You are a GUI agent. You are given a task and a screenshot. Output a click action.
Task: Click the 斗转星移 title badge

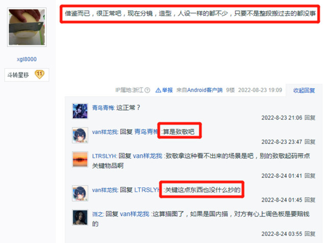click(18, 75)
